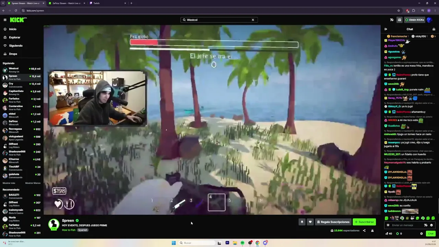Viewport: 439px width, 247px height.
Task: Open Cry's channel in the sidebar
Action: click(21, 85)
